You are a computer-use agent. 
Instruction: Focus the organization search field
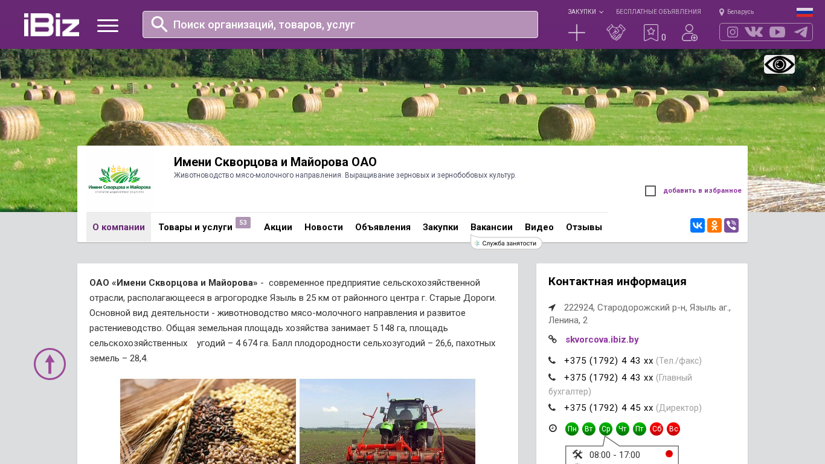click(x=340, y=24)
